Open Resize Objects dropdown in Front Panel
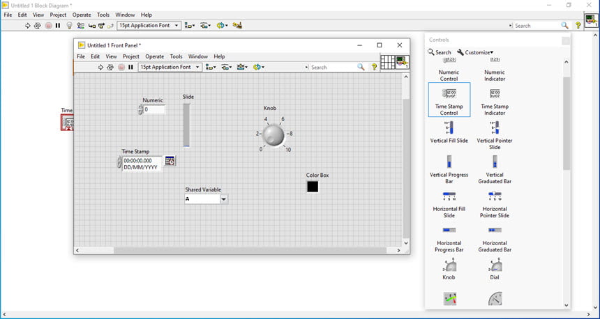This screenshot has height=319, width=600. 242,68
